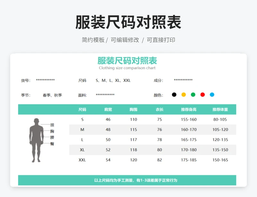Click the 季节 field label
This screenshot has width=257, height=197.
click(26, 95)
